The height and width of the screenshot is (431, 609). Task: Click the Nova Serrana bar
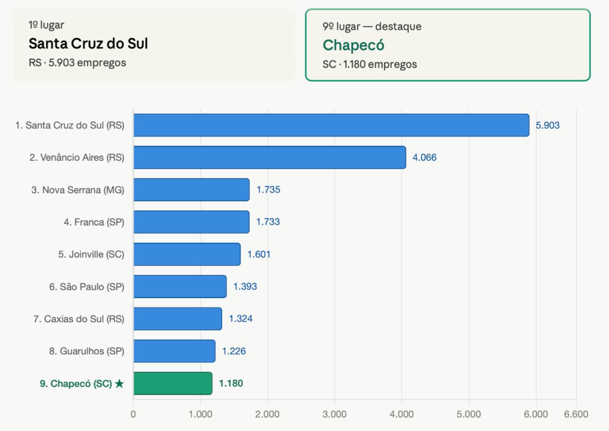[191, 190]
